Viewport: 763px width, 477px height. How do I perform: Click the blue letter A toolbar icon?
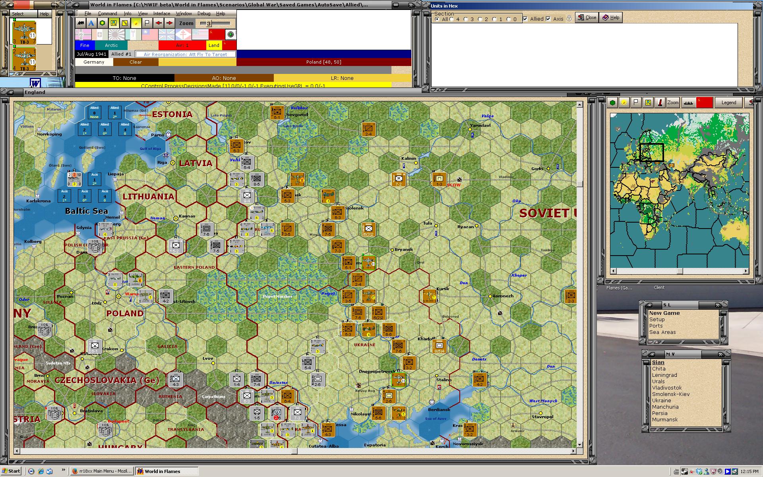91,23
